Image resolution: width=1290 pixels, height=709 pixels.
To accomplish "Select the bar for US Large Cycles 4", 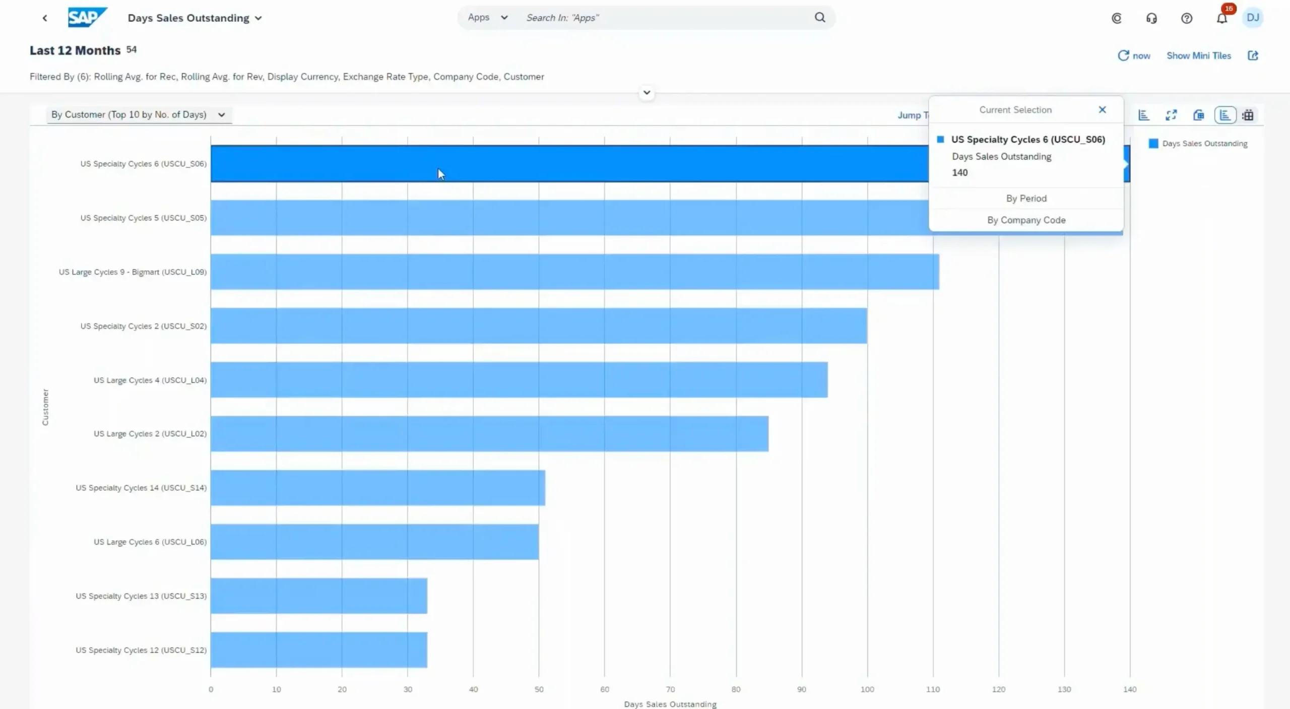I will click(x=519, y=379).
